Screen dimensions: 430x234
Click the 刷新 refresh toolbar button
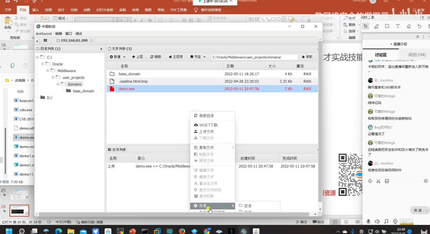[x=156, y=57]
